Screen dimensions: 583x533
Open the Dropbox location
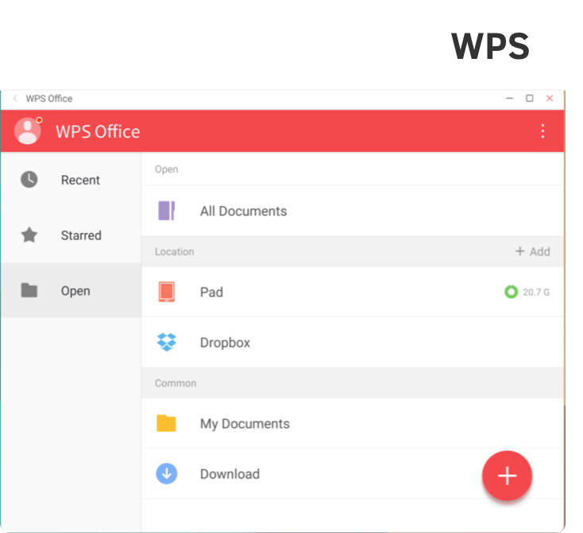click(x=225, y=343)
